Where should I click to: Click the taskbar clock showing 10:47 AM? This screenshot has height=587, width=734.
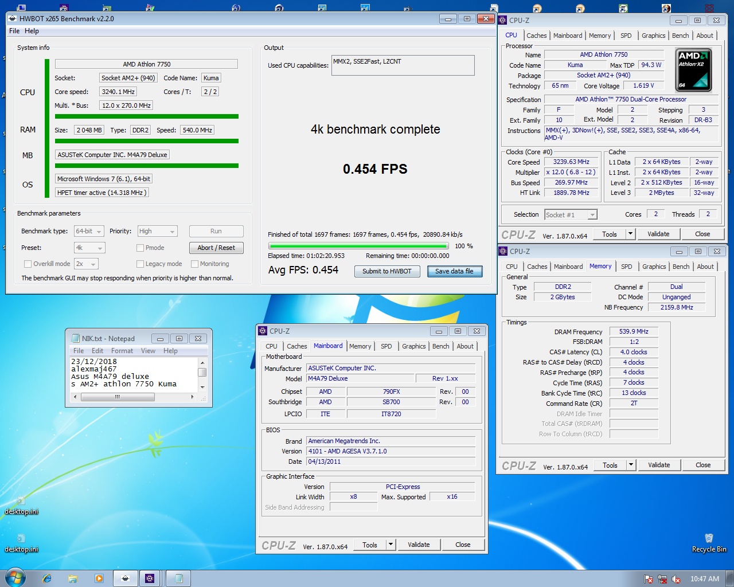coord(704,579)
